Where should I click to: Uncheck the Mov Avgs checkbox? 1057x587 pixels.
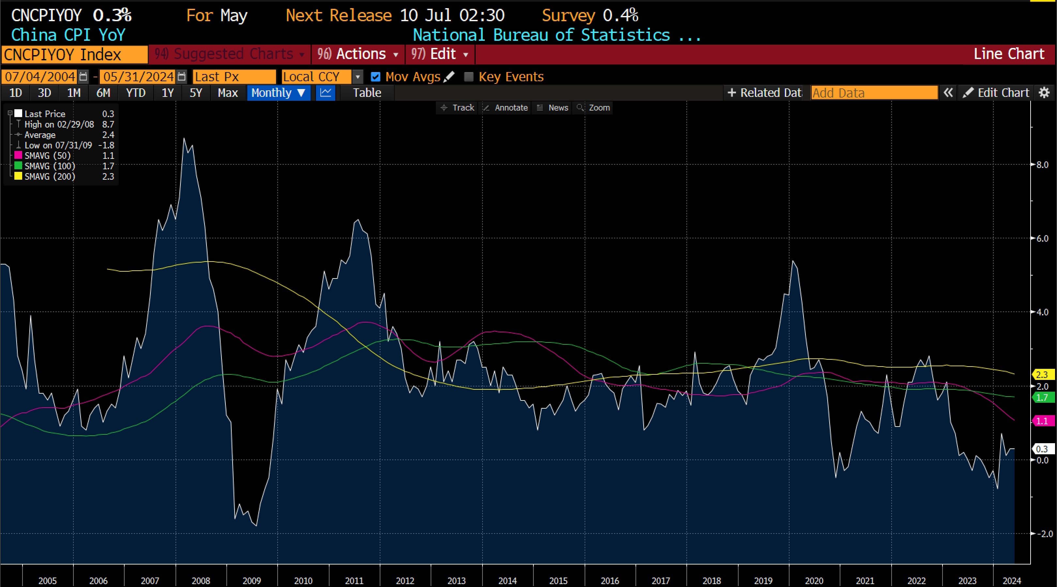375,77
